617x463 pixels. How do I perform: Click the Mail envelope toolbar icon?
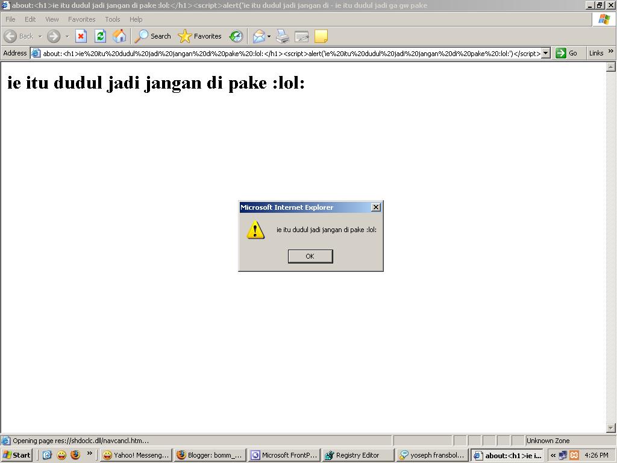pyautogui.click(x=259, y=36)
